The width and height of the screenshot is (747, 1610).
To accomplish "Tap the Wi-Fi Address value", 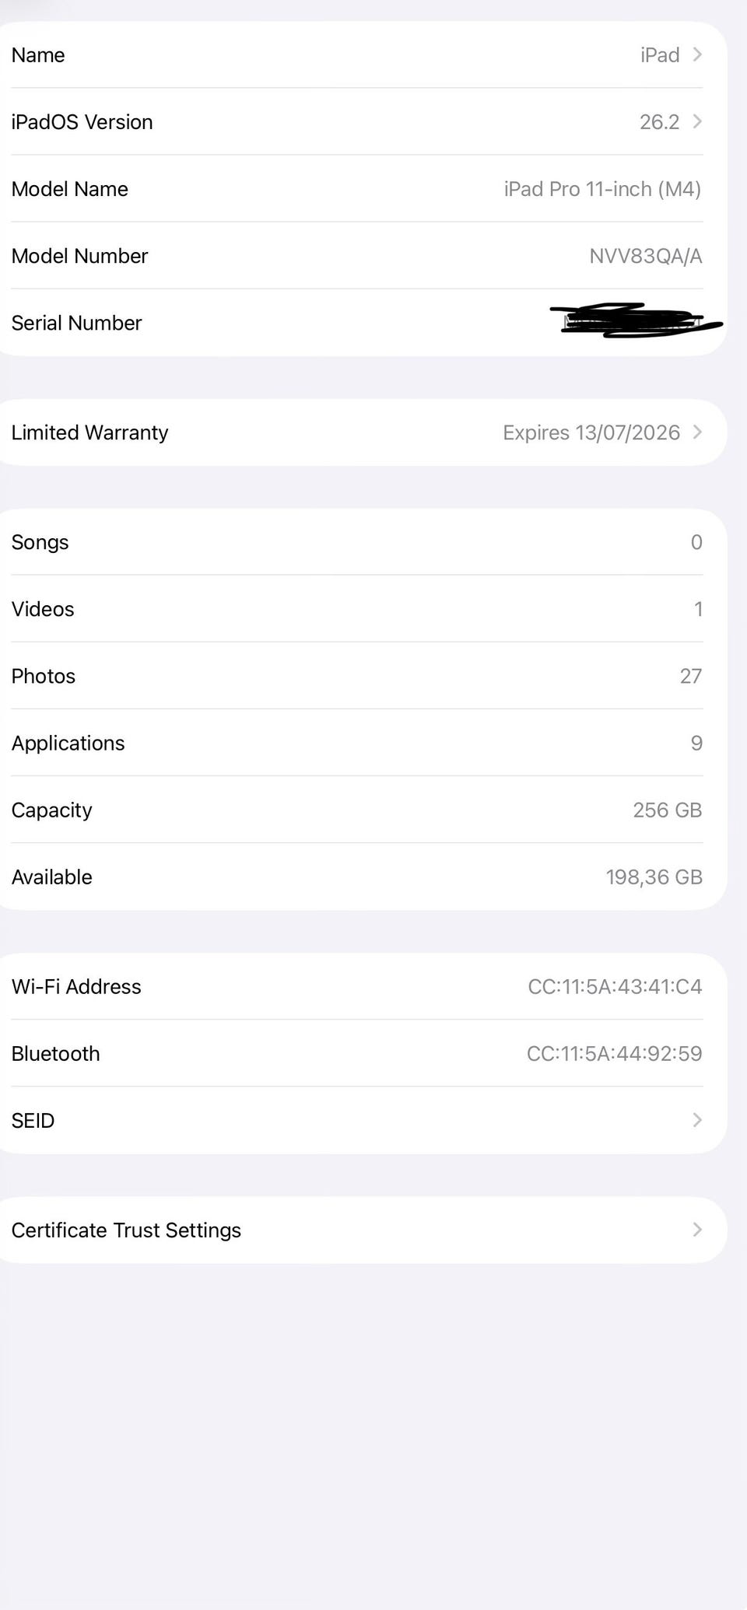I will click(x=615, y=986).
